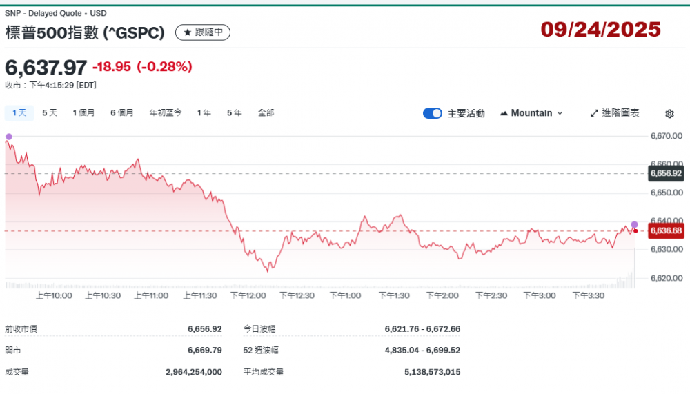This screenshot has width=690, height=394.
Task: Click the mountain chart-type icon
Action: (504, 113)
